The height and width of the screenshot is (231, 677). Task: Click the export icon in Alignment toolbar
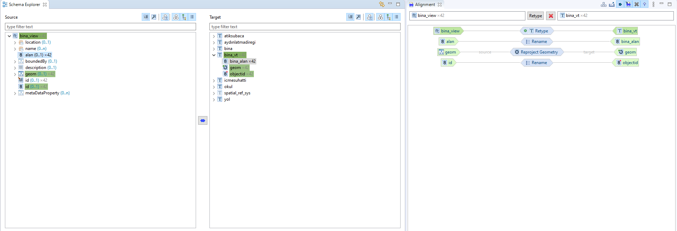[612, 5]
